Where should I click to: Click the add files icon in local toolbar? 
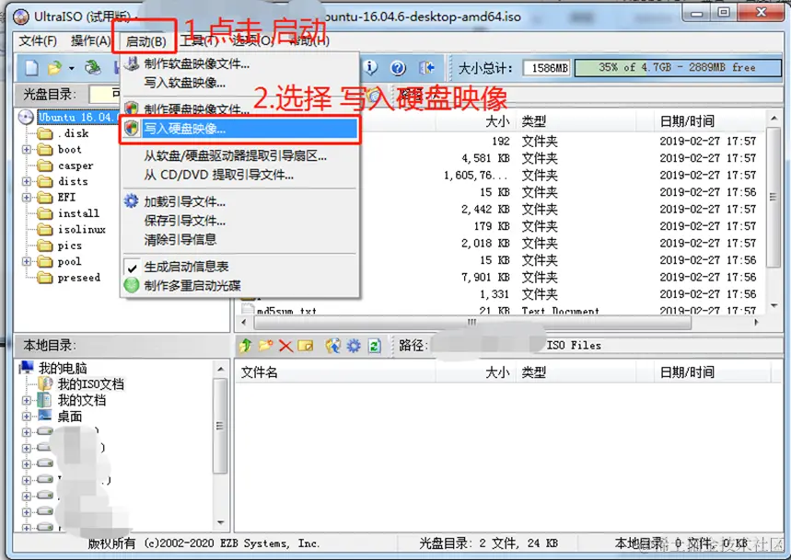(x=333, y=346)
